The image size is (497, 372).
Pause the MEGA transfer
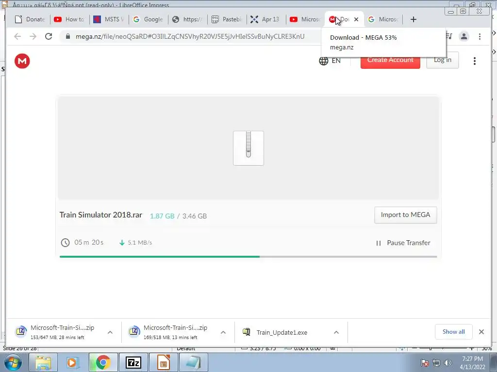pos(403,243)
